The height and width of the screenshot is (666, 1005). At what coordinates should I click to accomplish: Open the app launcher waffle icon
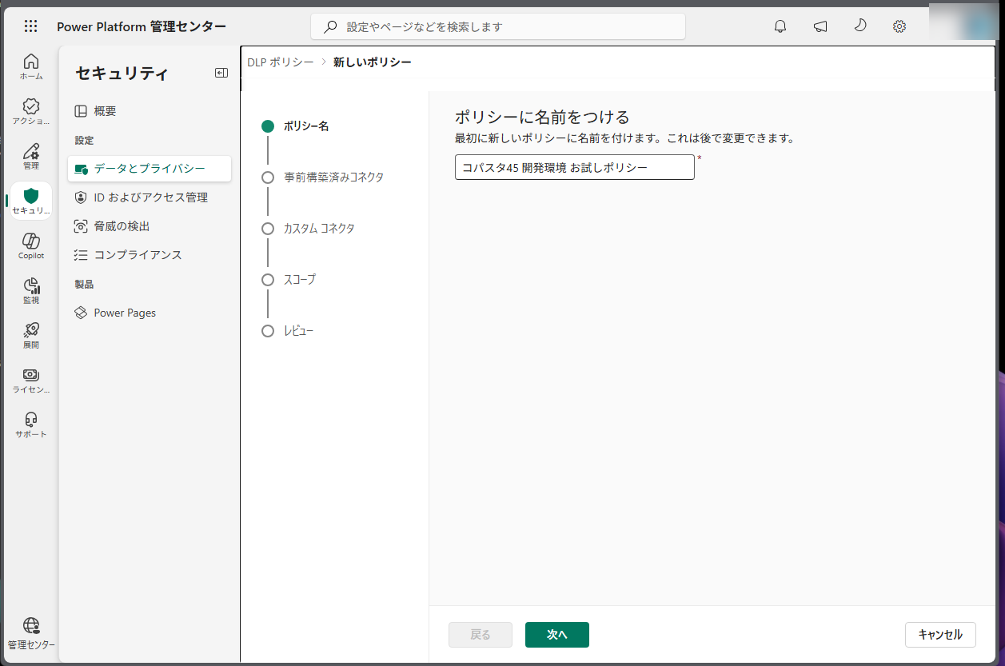(x=31, y=26)
